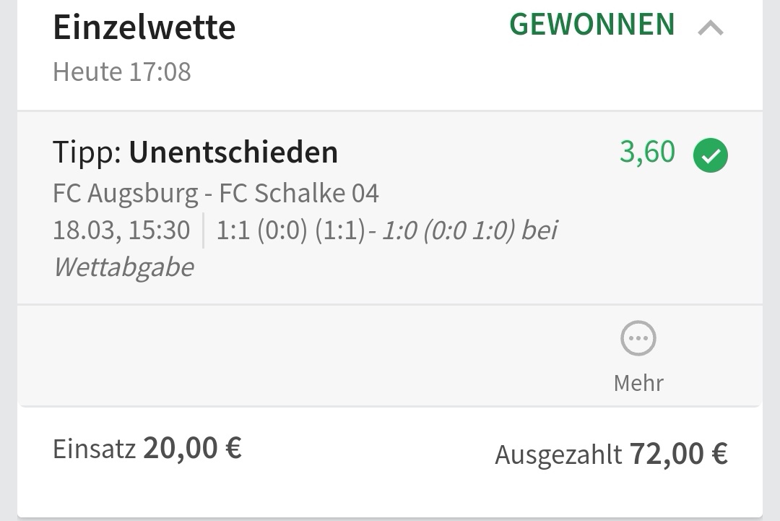Click the 18.03, 15:30 match date
Viewport: 780px width, 521px height.
click(121, 231)
